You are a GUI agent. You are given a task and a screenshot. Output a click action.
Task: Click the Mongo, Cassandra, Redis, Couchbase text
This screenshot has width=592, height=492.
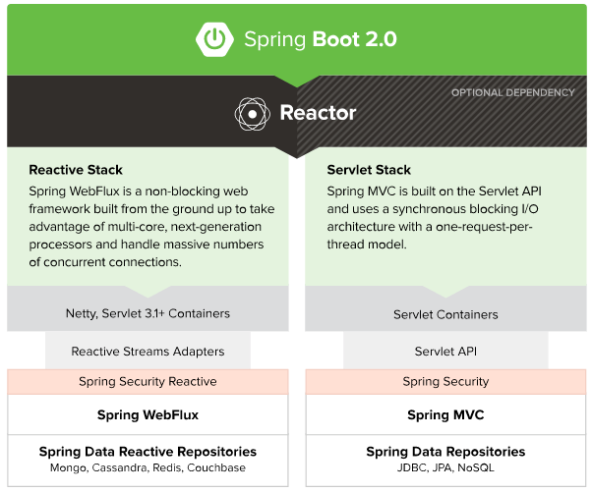[x=148, y=468]
